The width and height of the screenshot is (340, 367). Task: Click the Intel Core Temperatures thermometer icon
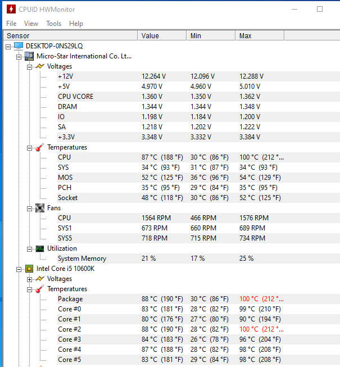point(40,289)
